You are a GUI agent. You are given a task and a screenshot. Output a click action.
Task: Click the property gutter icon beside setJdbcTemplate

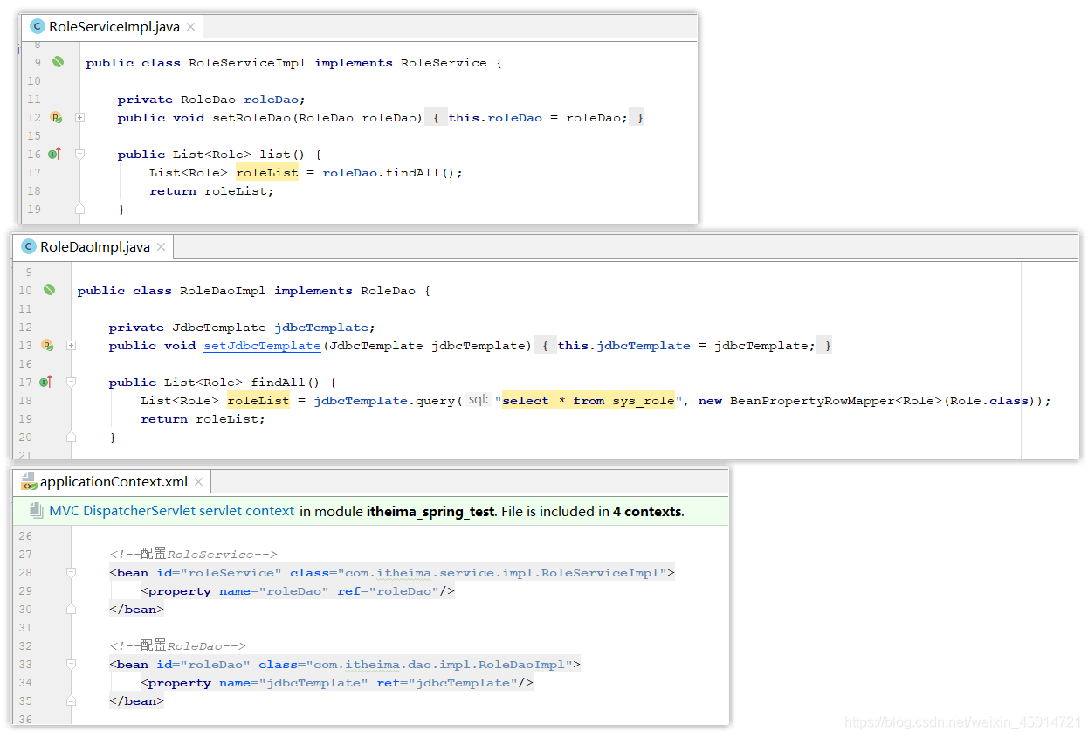46,346
